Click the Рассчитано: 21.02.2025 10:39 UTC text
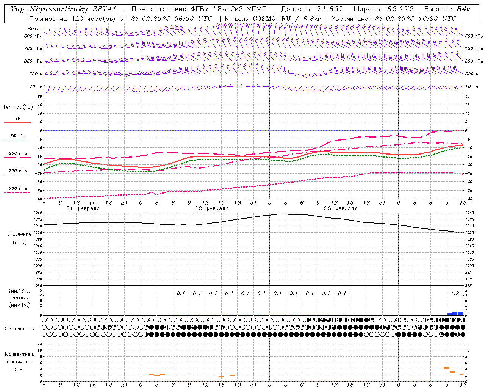Screen dimensions: 485x388 (393, 19)
